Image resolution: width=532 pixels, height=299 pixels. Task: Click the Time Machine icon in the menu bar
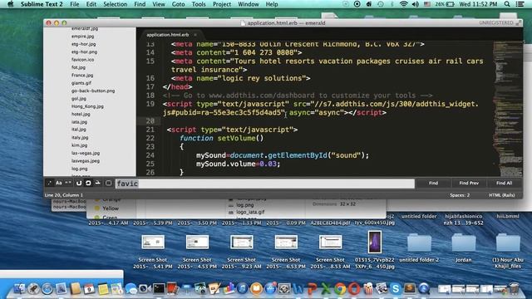click(381, 4)
